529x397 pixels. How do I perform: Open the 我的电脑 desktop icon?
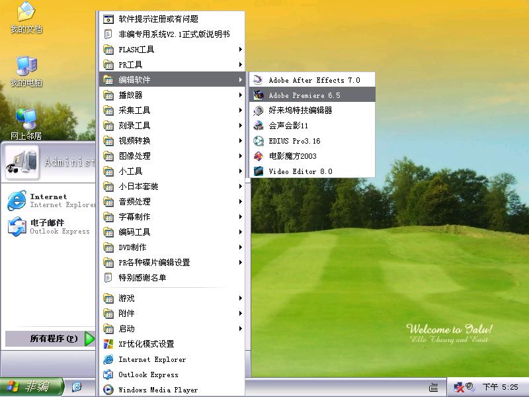[26, 71]
